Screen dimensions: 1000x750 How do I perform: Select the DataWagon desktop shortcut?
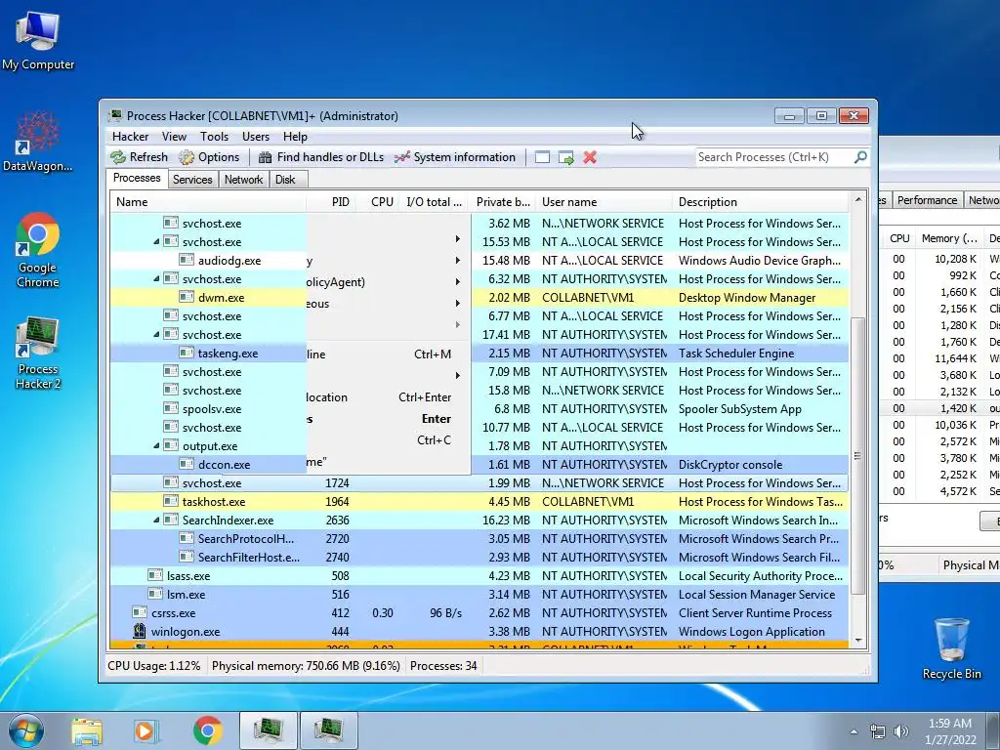click(38, 141)
